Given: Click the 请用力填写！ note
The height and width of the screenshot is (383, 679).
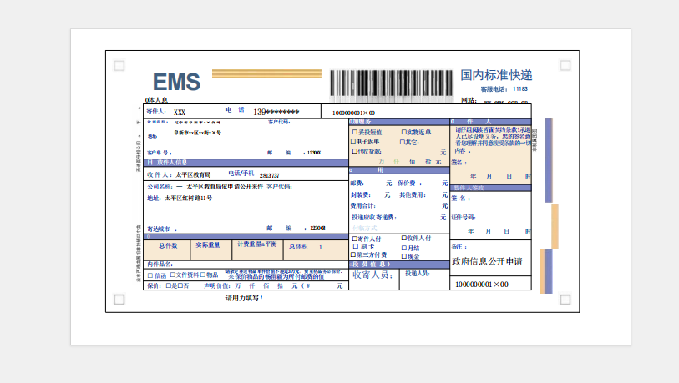Looking at the screenshot, I should [x=244, y=298].
